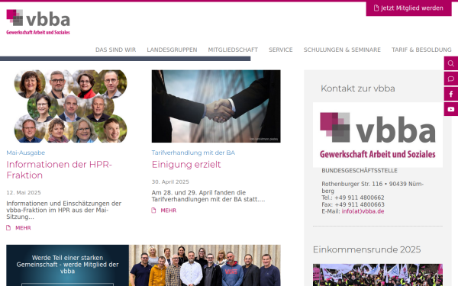
Task: Open the YouTube channel icon
Action: tap(450, 109)
